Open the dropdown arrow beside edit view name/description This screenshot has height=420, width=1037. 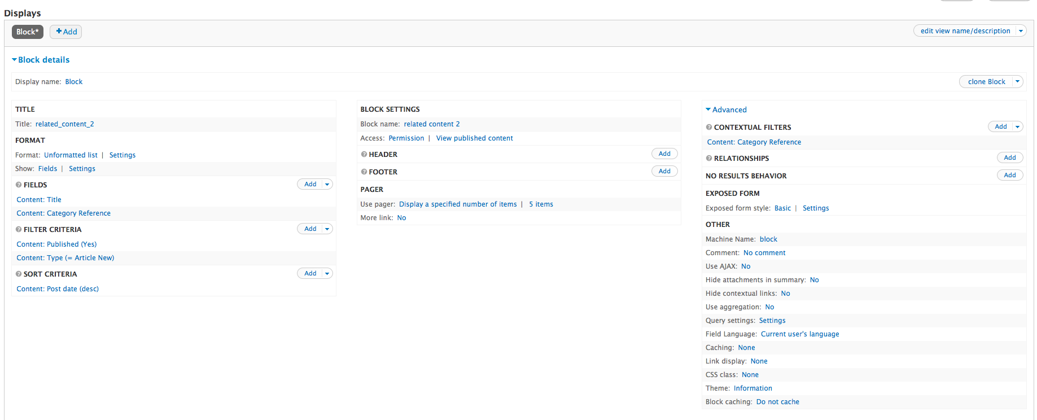coord(1021,31)
